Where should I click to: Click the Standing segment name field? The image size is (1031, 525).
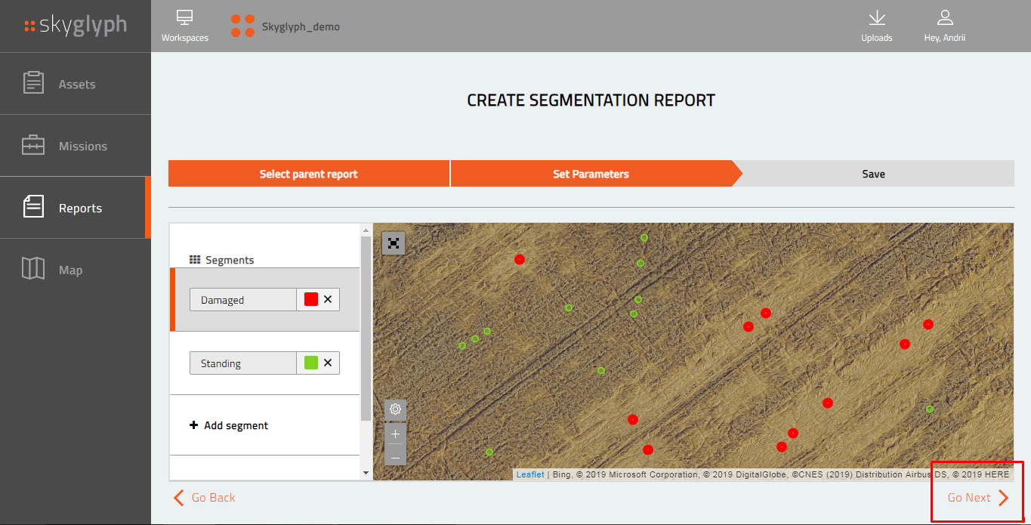243,363
